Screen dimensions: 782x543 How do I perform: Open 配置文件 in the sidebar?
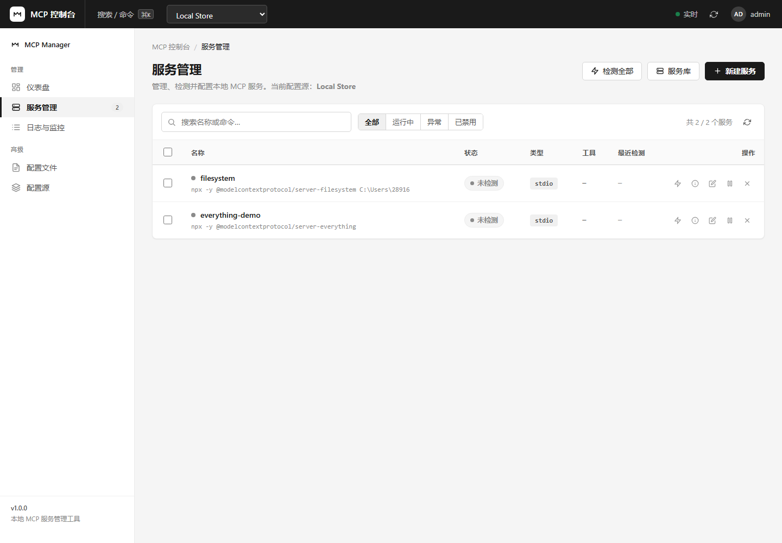[67, 168]
